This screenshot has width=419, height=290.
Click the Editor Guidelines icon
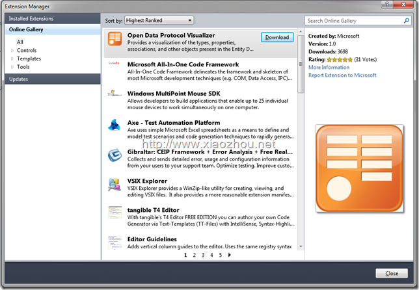point(115,242)
